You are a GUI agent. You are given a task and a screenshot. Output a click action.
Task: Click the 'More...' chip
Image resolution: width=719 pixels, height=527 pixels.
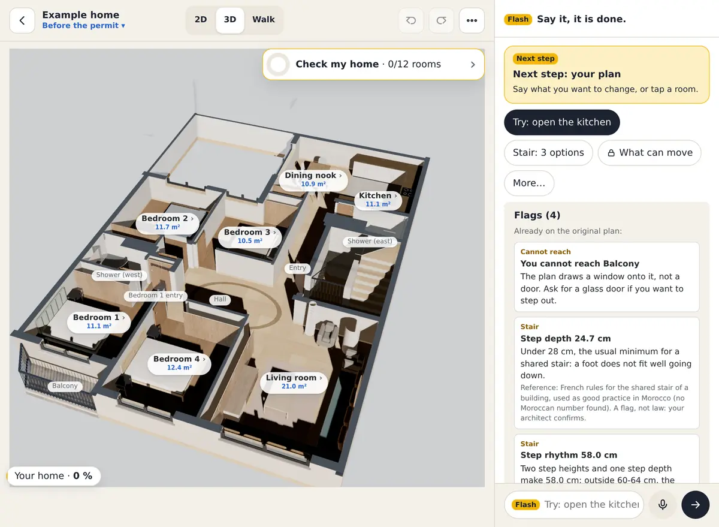tap(529, 183)
